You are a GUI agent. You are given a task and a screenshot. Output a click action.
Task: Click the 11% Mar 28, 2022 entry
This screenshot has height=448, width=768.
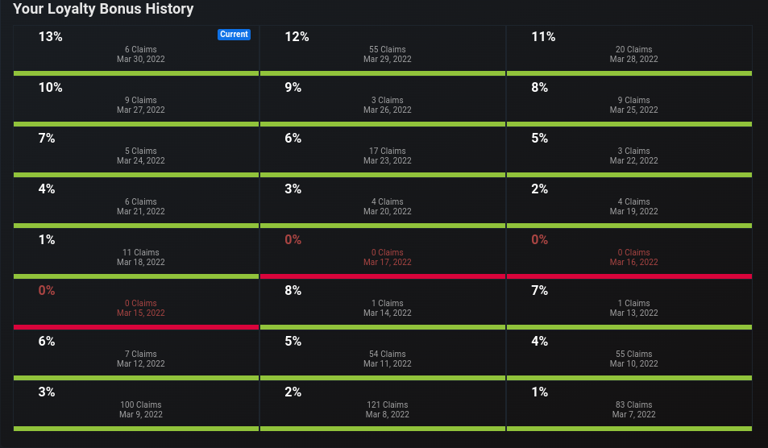pyautogui.click(x=629, y=51)
